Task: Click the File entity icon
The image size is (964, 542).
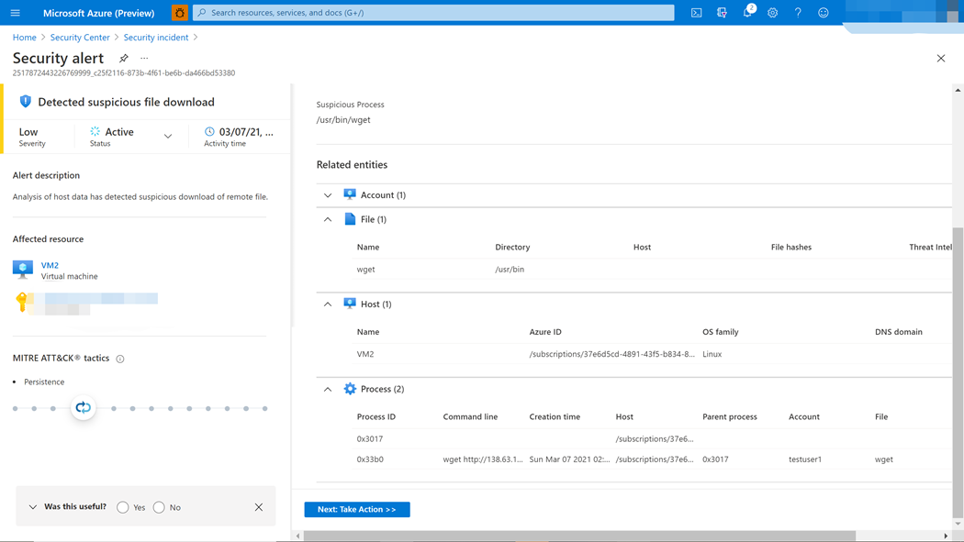Action: pyautogui.click(x=350, y=219)
